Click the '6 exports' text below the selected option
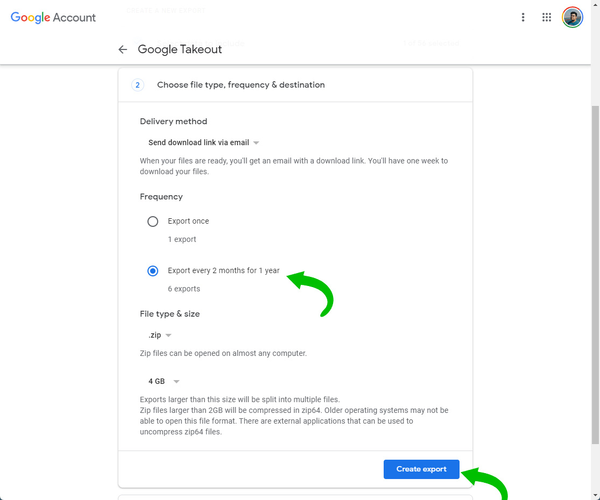Image resolution: width=600 pixels, height=500 pixels. (183, 289)
